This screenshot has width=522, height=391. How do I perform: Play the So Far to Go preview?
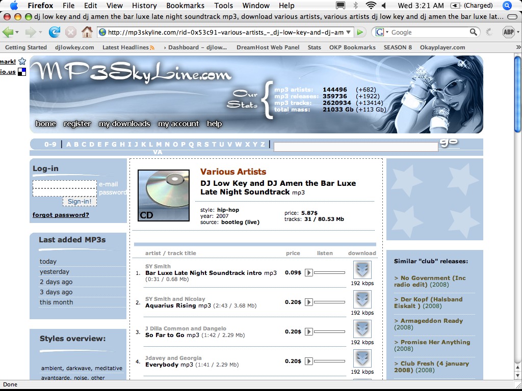coord(308,332)
